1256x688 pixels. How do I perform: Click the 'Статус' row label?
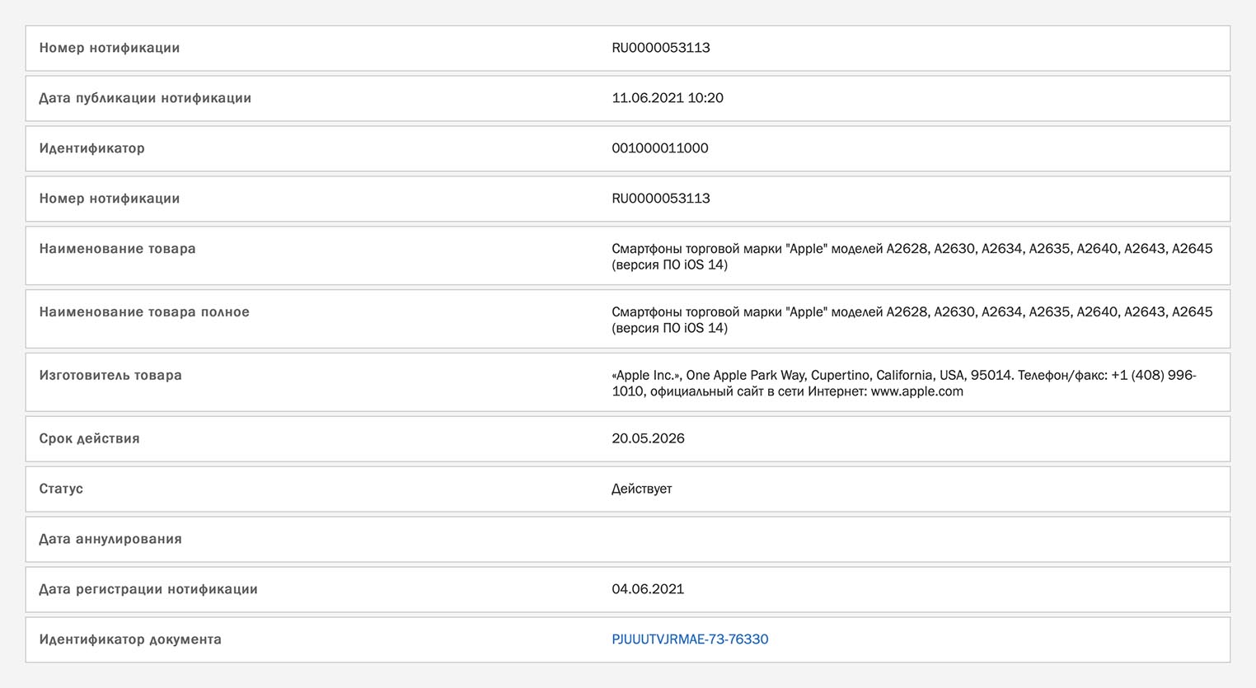coord(61,489)
